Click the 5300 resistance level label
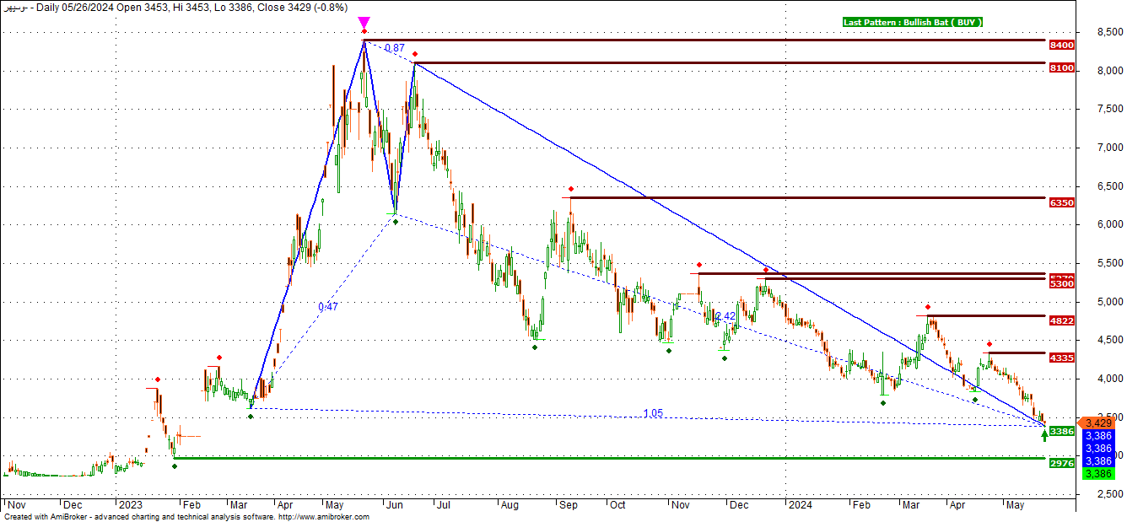 tap(1062, 284)
